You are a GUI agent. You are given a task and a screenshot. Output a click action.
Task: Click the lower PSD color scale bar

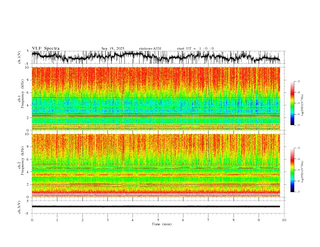tap(292, 170)
